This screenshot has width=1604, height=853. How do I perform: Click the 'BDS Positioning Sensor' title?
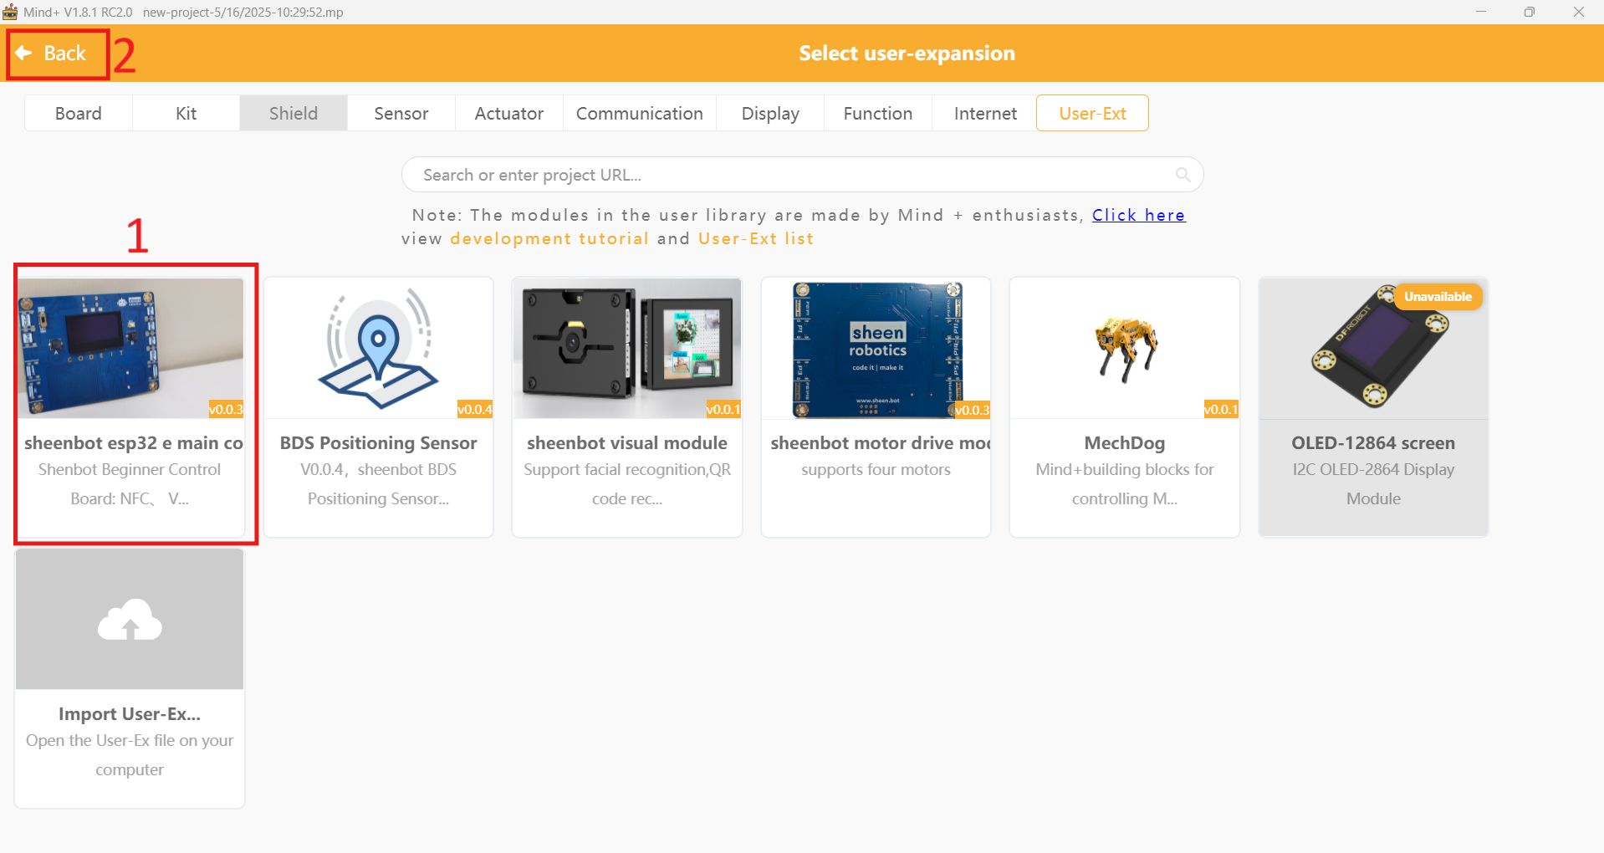[379, 443]
